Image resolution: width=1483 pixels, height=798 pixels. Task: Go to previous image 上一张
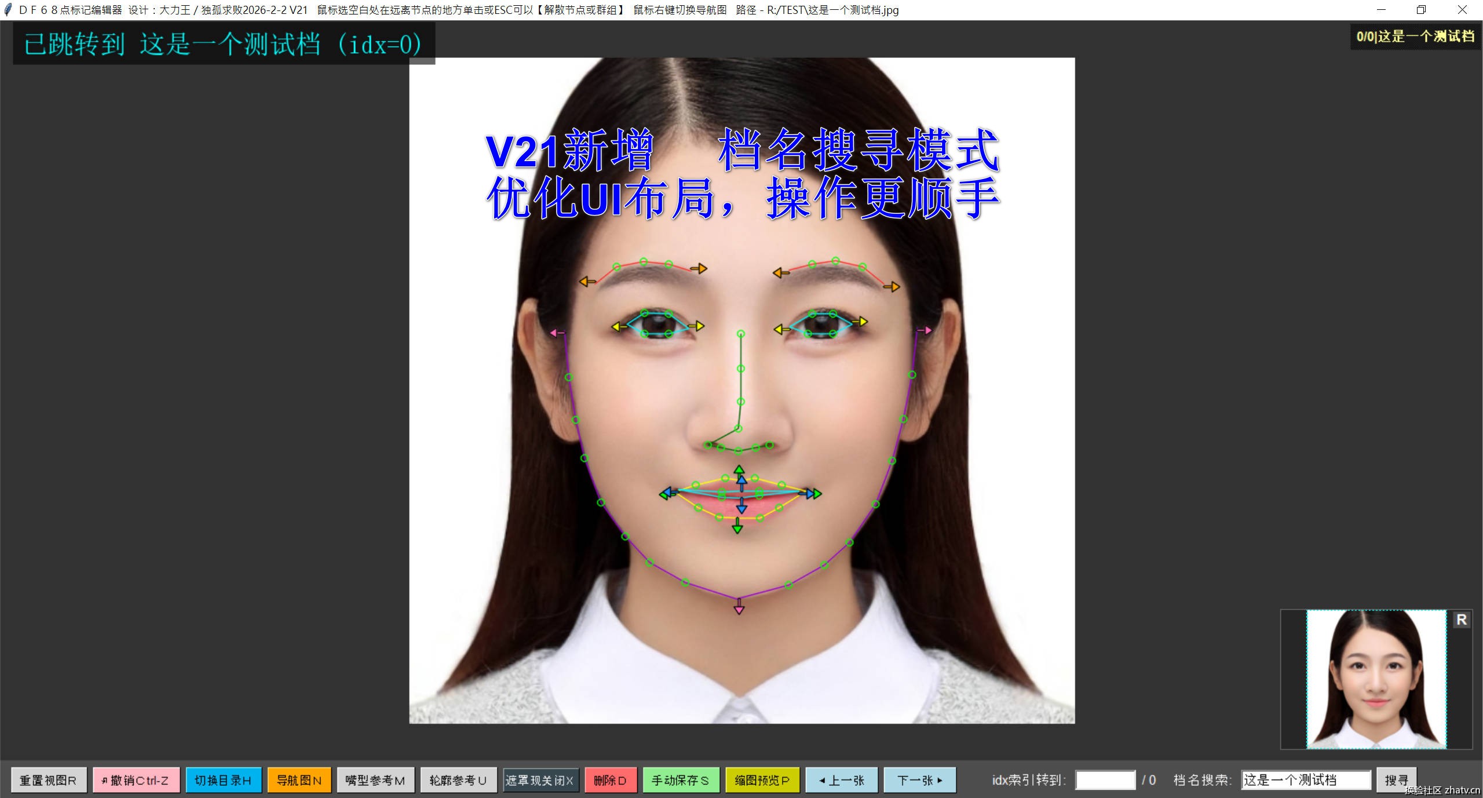(841, 780)
